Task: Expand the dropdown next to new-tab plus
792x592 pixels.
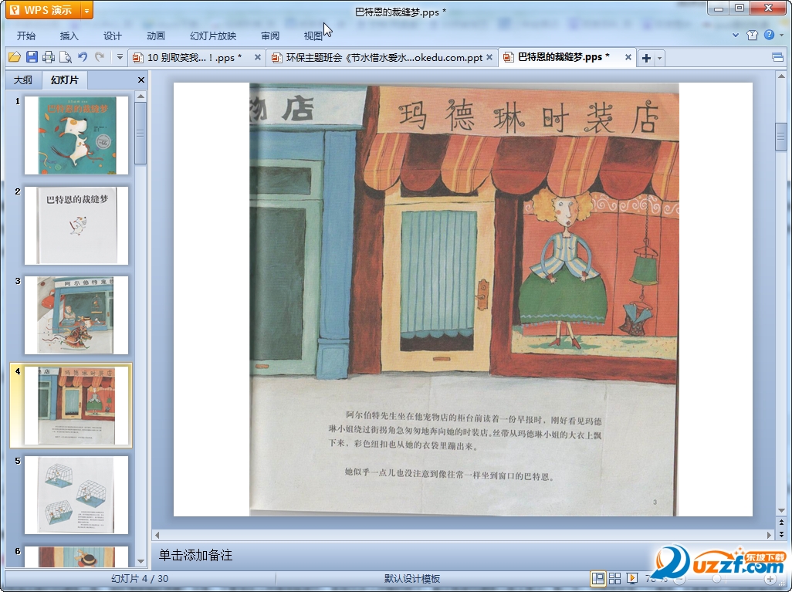Action: click(659, 58)
